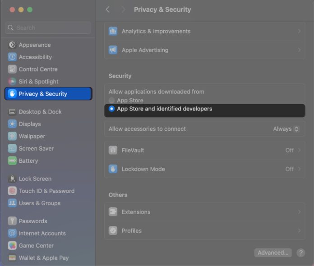Click the Wallpaper sidebar icon
This screenshot has width=314, height=266.
click(12, 136)
